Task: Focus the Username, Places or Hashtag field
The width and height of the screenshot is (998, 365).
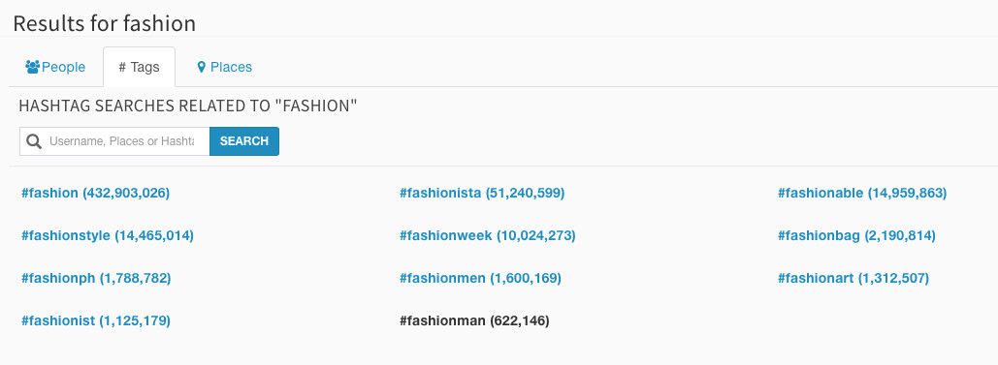Action: tap(114, 141)
